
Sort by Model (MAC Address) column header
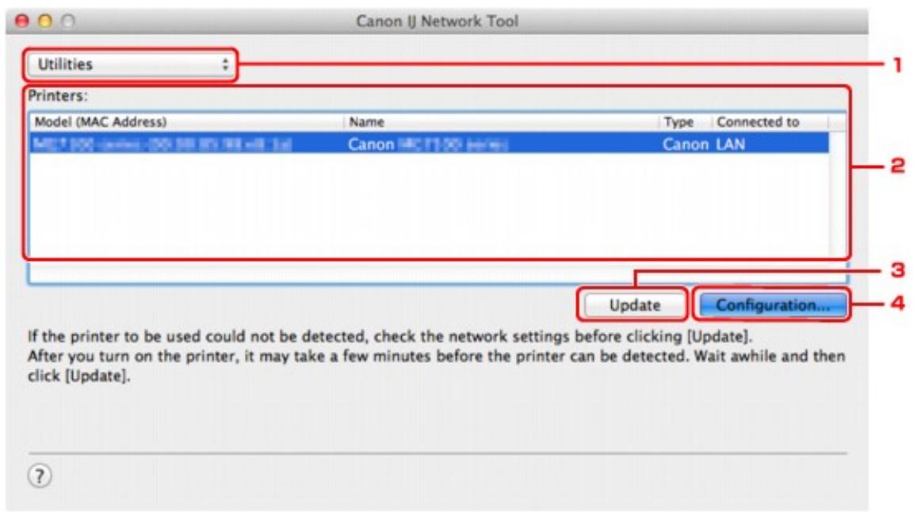[x=186, y=121]
